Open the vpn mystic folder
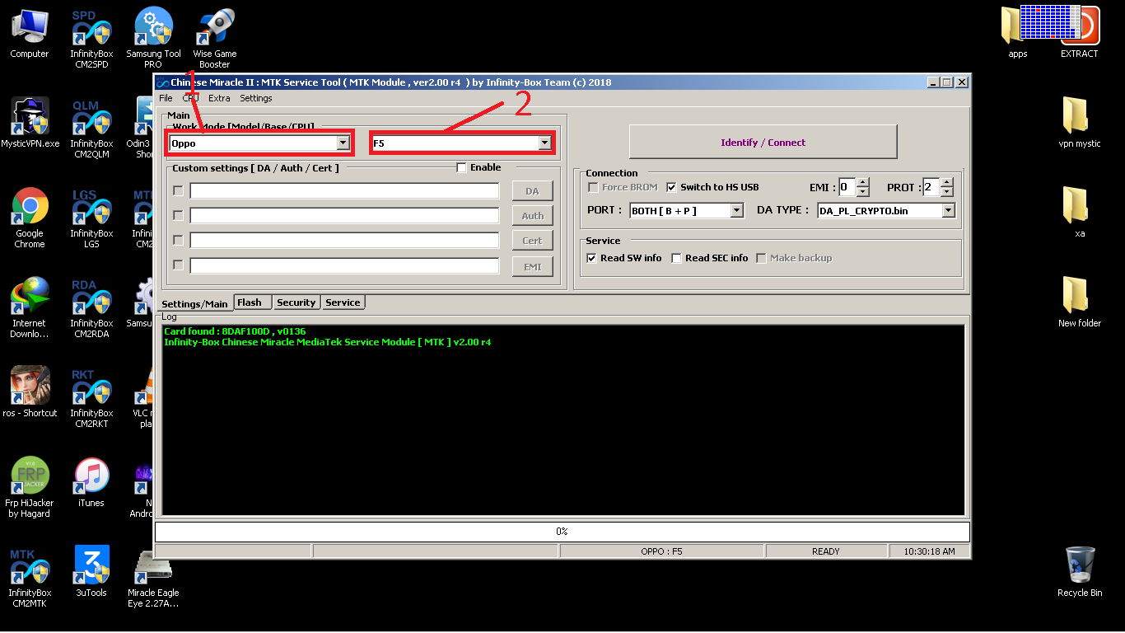1125x633 pixels. [1080, 123]
